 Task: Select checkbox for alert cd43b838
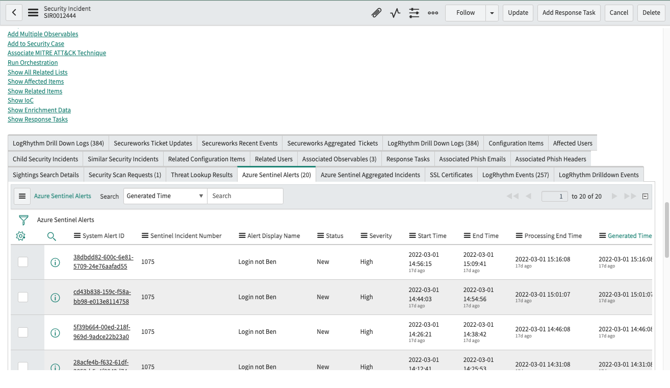23,297
